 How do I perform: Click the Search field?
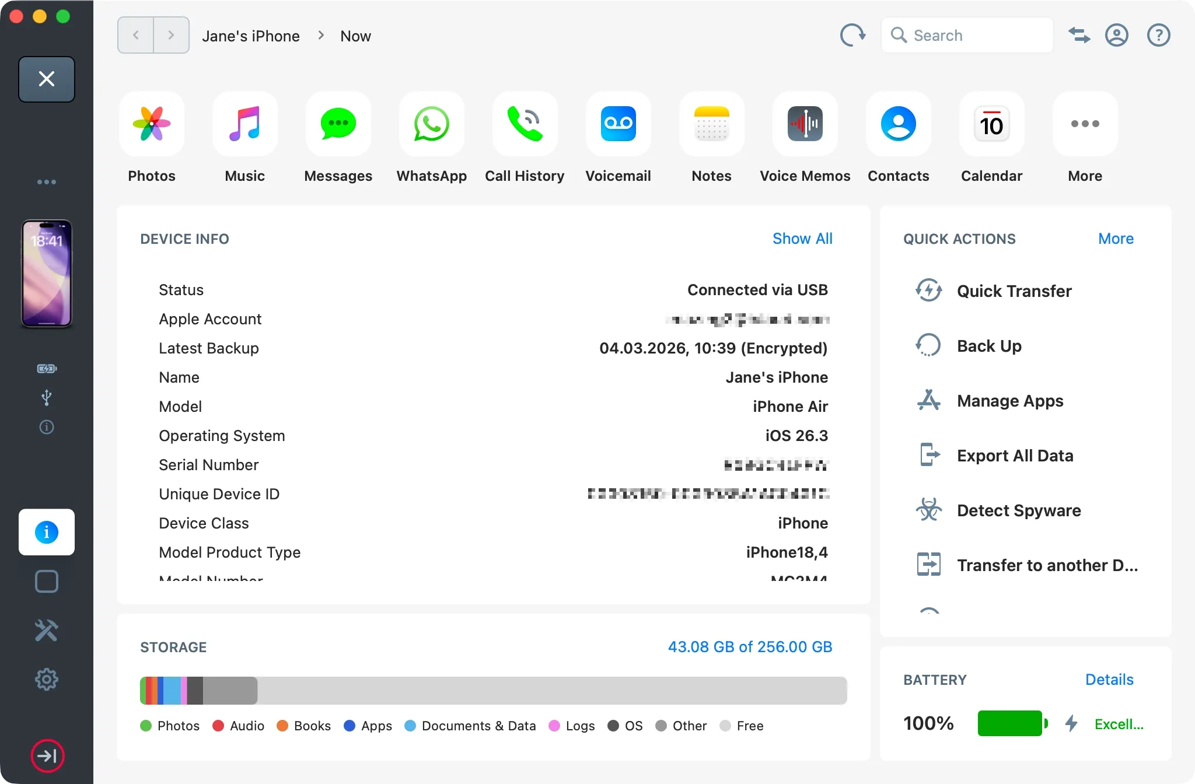tap(966, 35)
